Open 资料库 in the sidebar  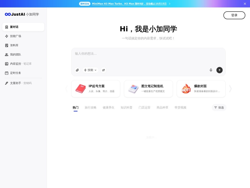pos(23,45)
